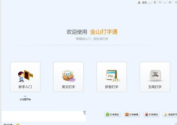Click the document icon in title bar

click(x=155, y=2)
